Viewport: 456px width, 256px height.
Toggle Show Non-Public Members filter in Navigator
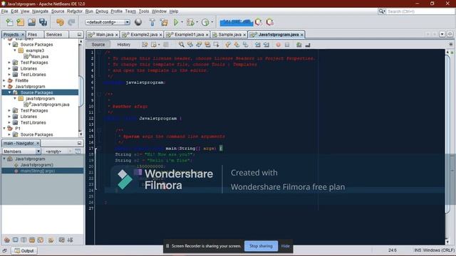32,240
